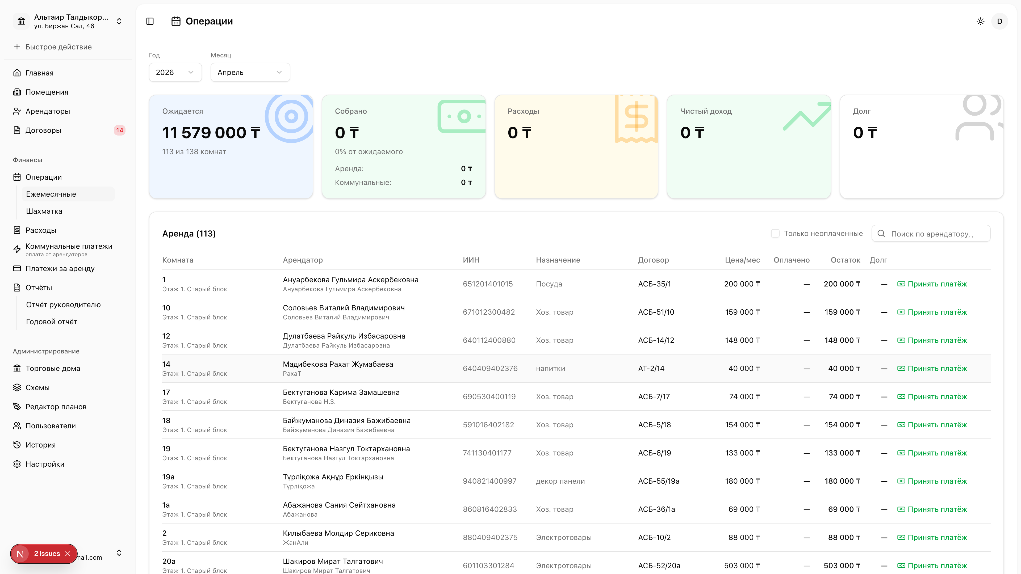1021x574 pixels.
Task: Open Шахматка submenu item
Action: pyautogui.click(x=68, y=211)
